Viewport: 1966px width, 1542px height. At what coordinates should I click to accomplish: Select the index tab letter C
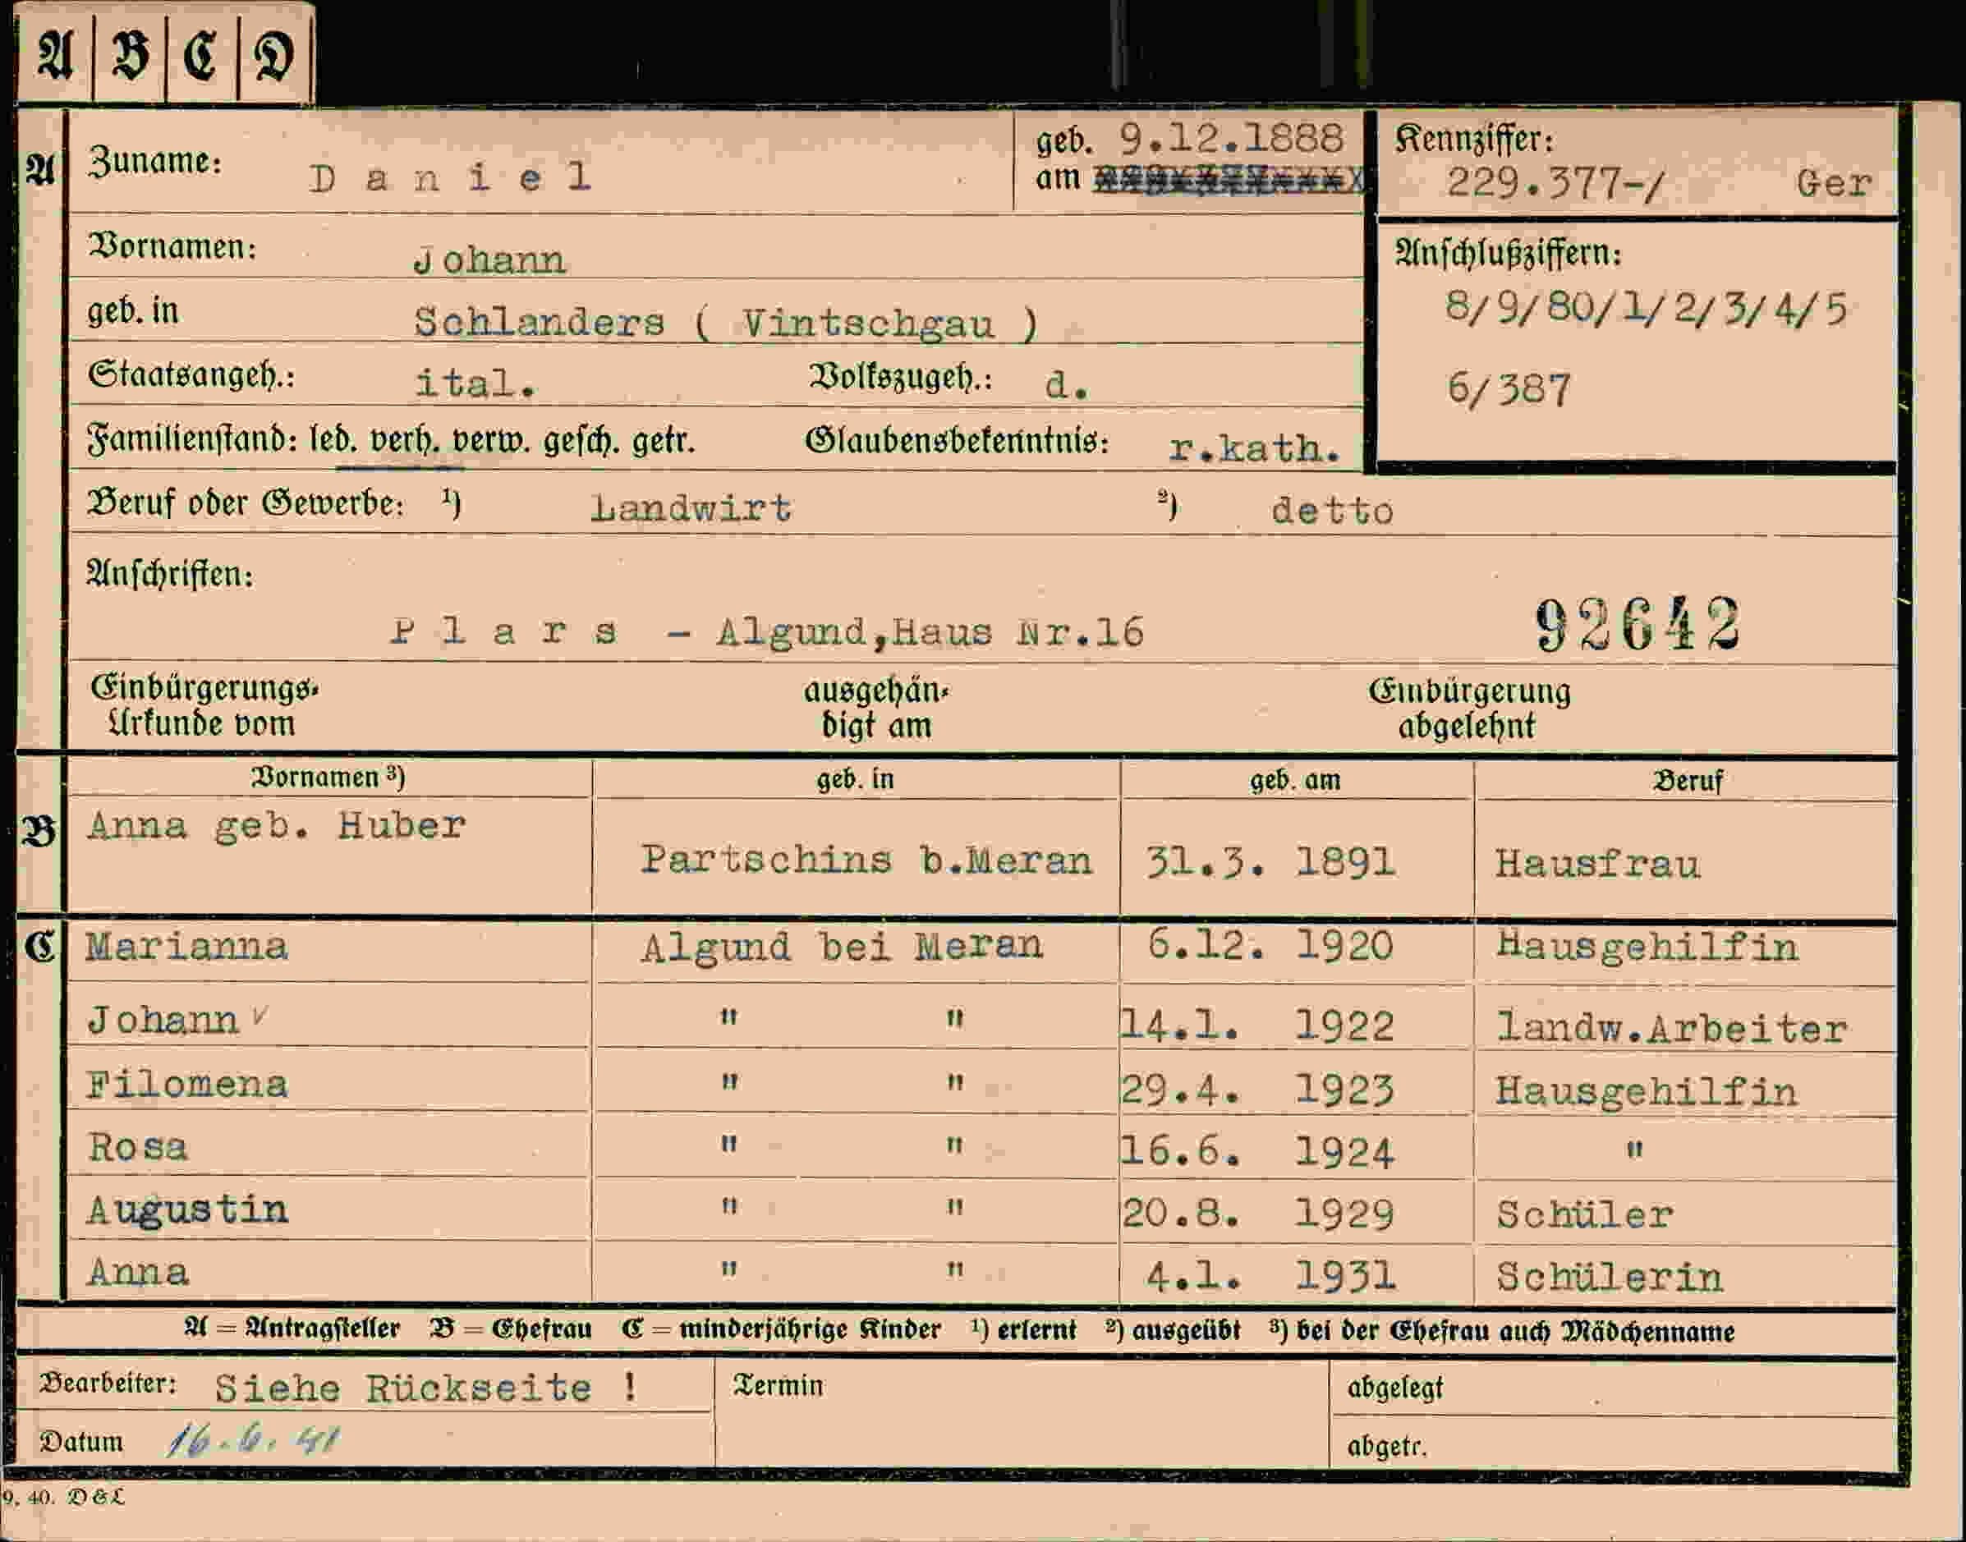200,55
